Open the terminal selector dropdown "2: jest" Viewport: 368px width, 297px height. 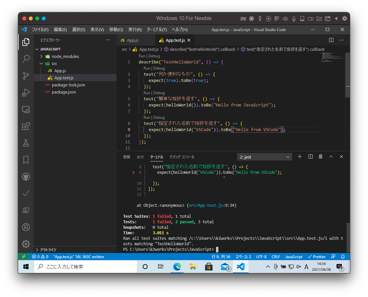[x=264, y=157]
